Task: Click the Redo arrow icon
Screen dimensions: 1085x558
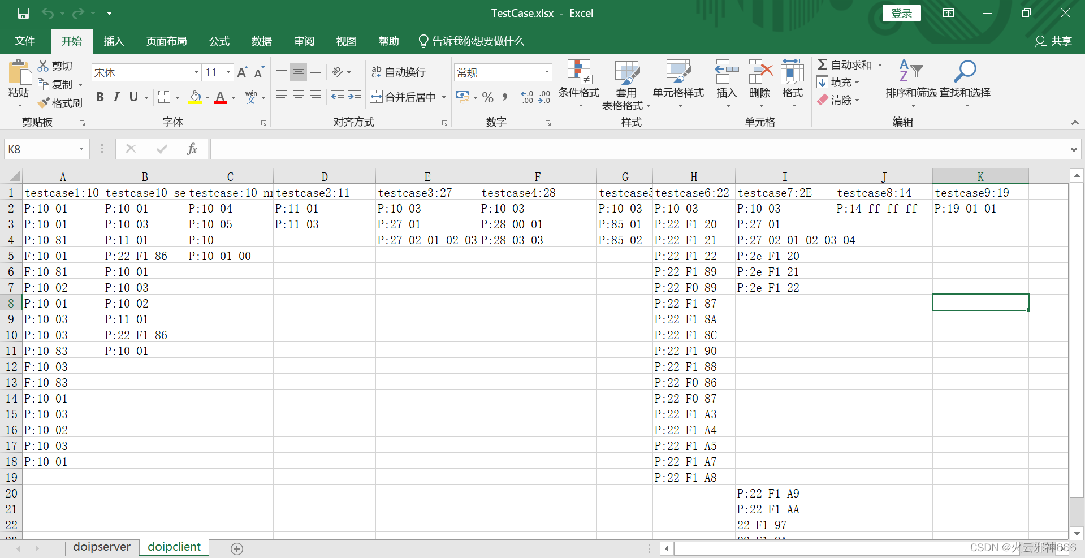Action: point(79,13)
